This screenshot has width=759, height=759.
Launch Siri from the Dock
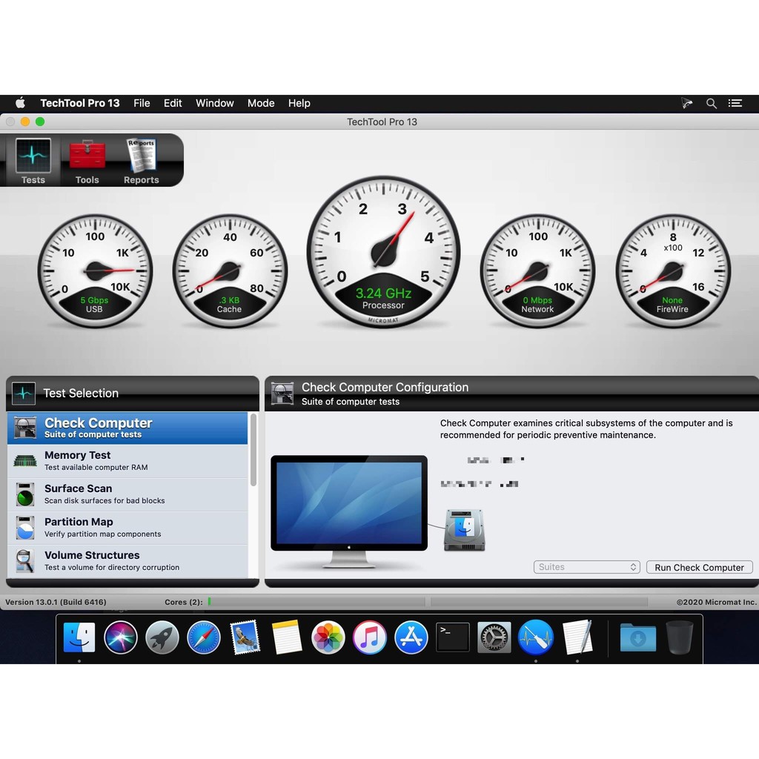coord(121,637)
